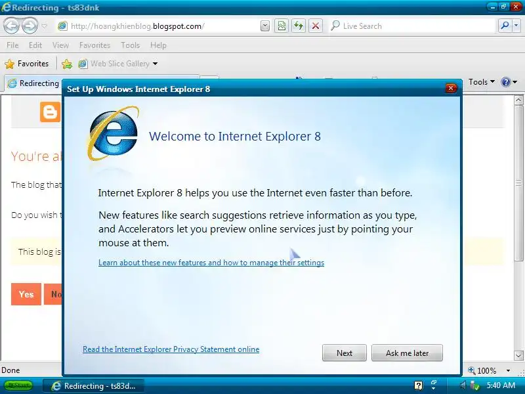The height and width of the screenshot is (394, 525).
Task: Click the tray help question mark icon
Action: (418, 385)
